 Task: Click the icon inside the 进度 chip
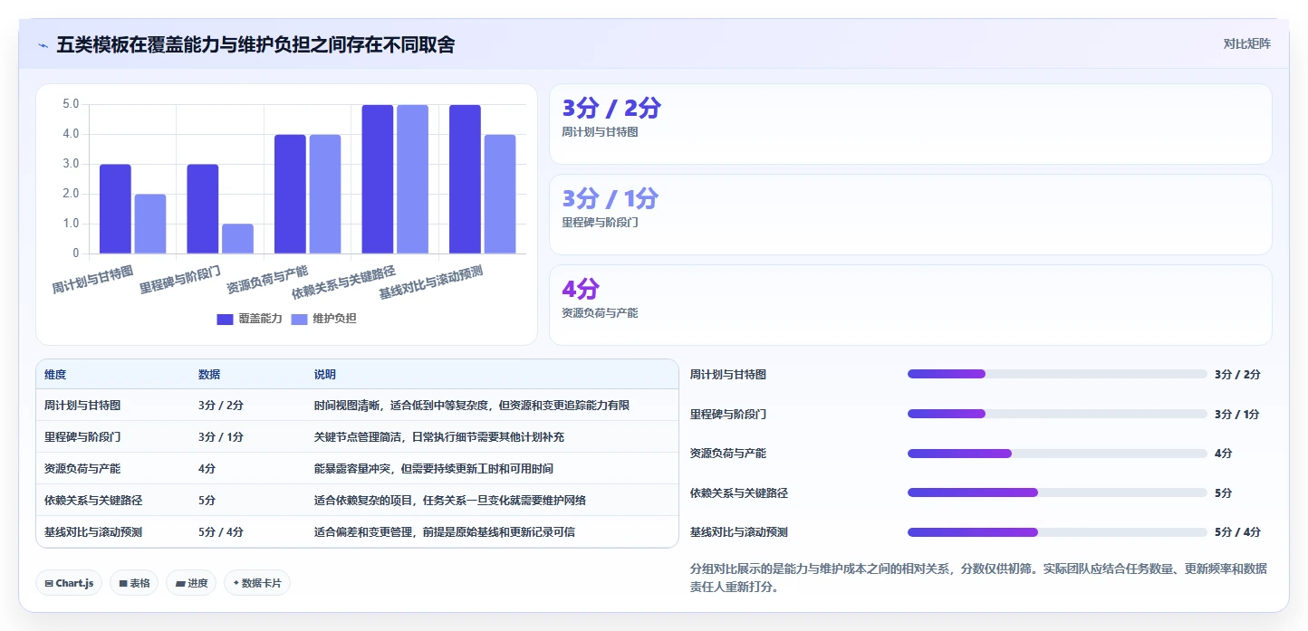tap(180, 584)
